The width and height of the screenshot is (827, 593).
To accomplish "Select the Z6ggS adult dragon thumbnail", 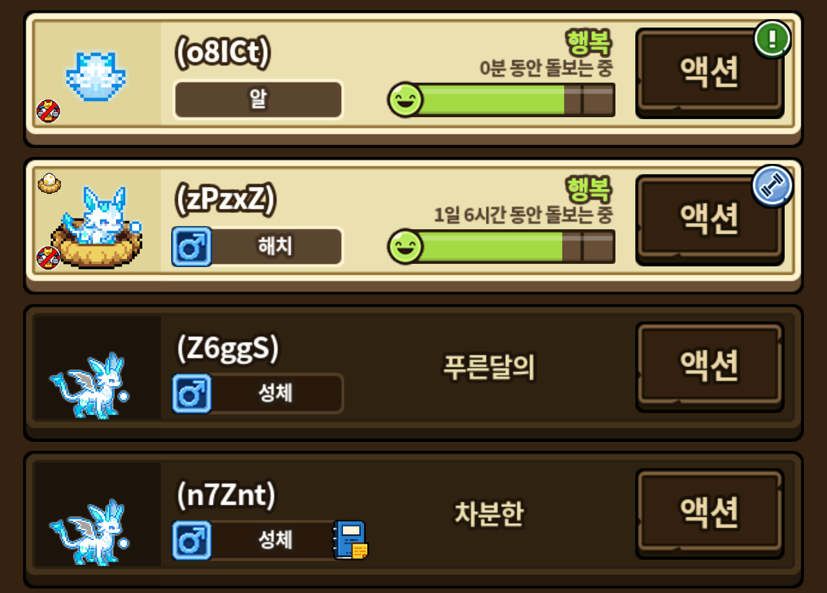I will [x=89, y=386].
